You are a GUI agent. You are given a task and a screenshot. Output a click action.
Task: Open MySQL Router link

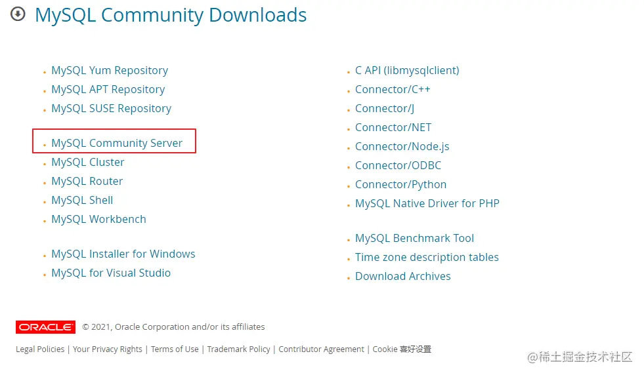[87, 181]
